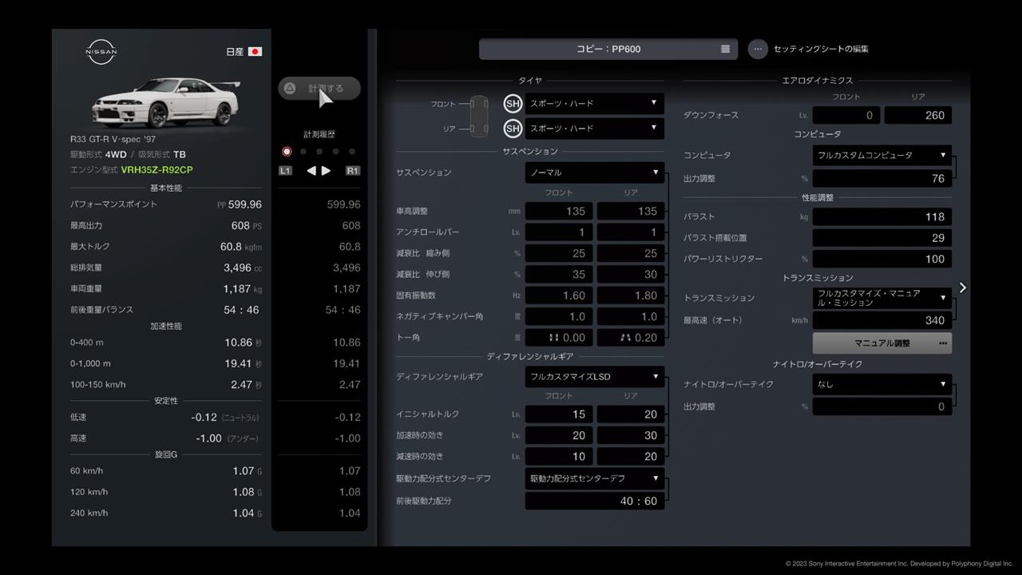Select computer output adjustment 76 field
Screen dimensions: 1022x575
[882, 178]
